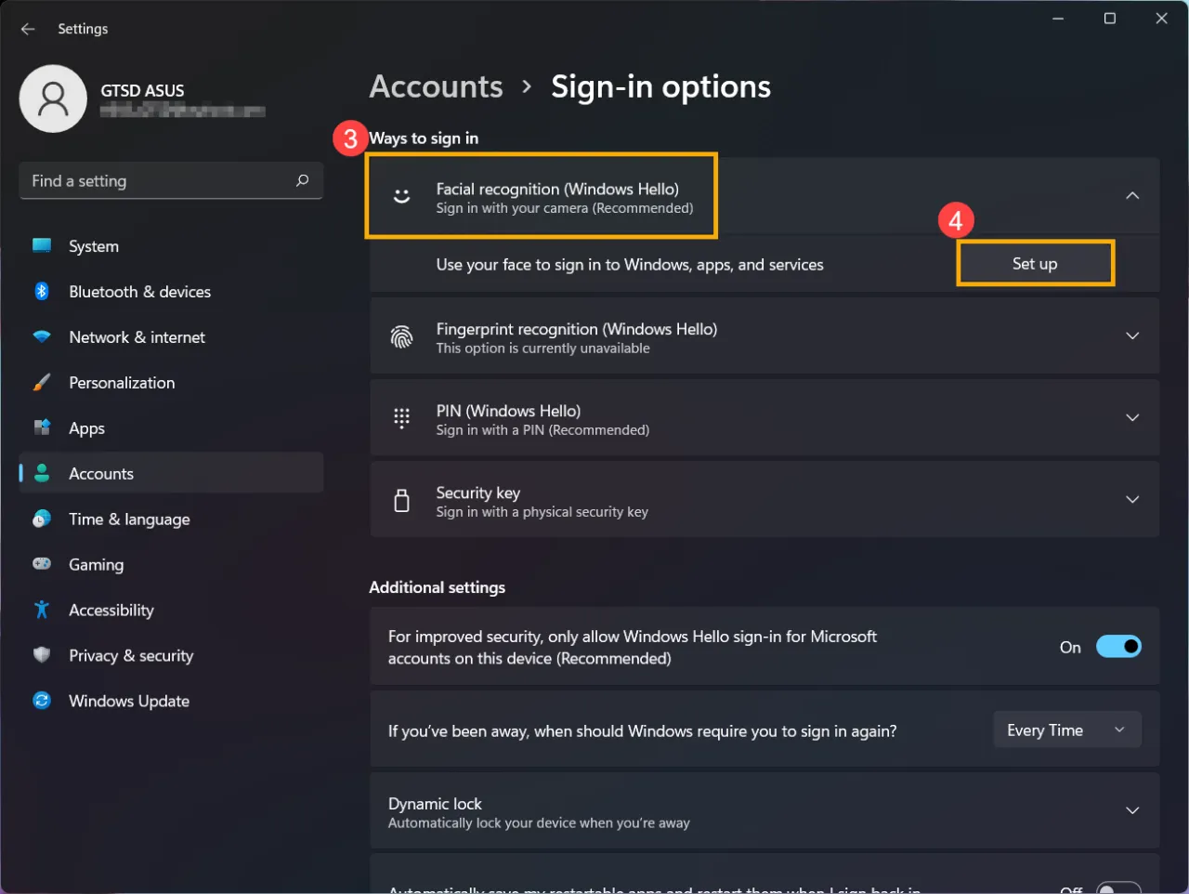Click the PIN keypad icon

pyautogui.click(x=401, y=417)
